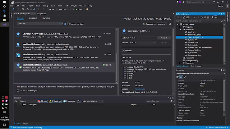
Task: Click Navigate Backward toolbar icon
Action: (13, 9)
